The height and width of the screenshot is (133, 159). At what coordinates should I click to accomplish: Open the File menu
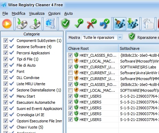point(5,13)
